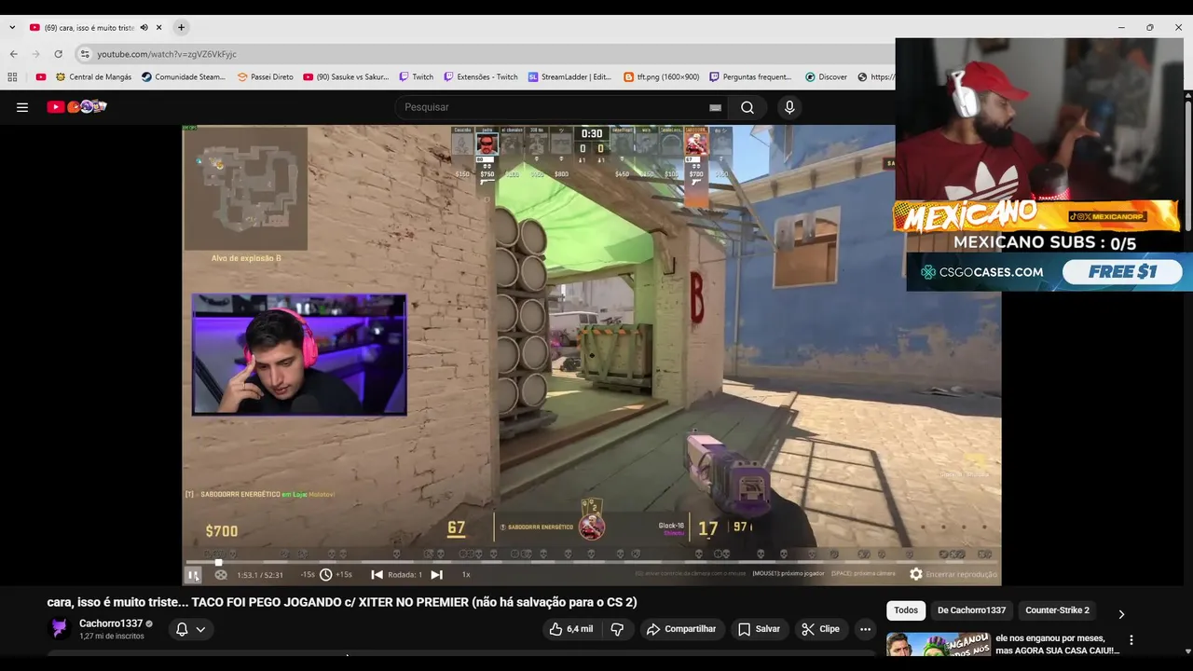Viewport: 1193px width, 671px height.
Task: Reload the page
Action: (x=58, y=54)
